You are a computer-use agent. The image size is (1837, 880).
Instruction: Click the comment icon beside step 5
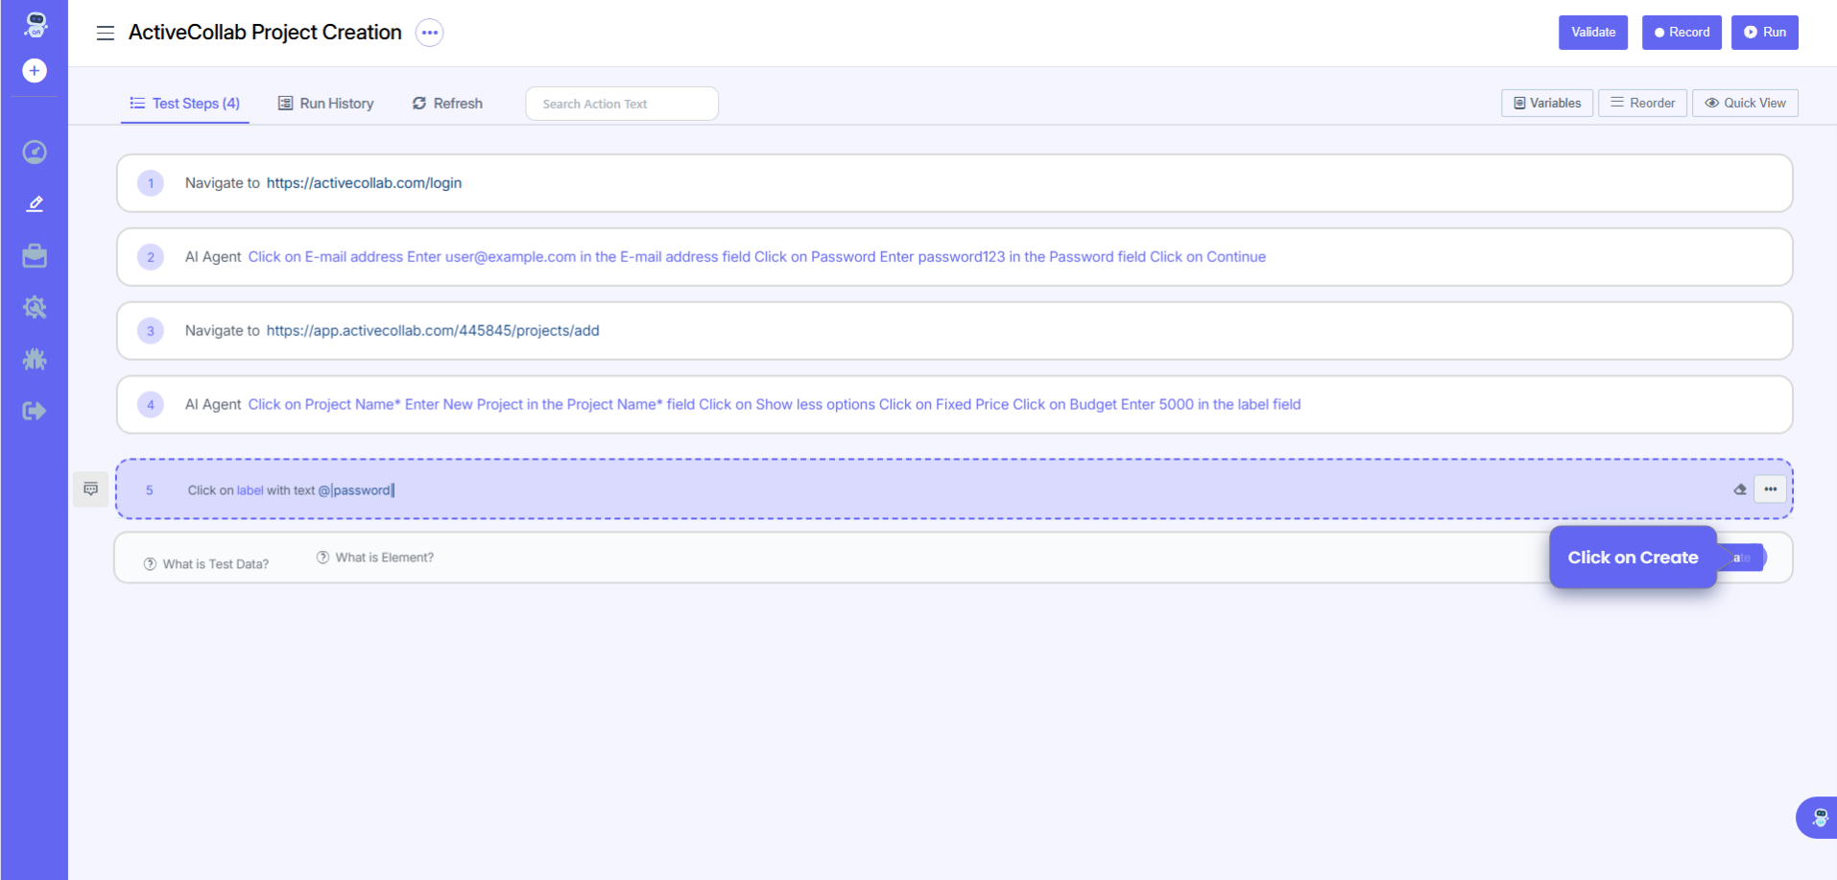[x=91, y=489]
